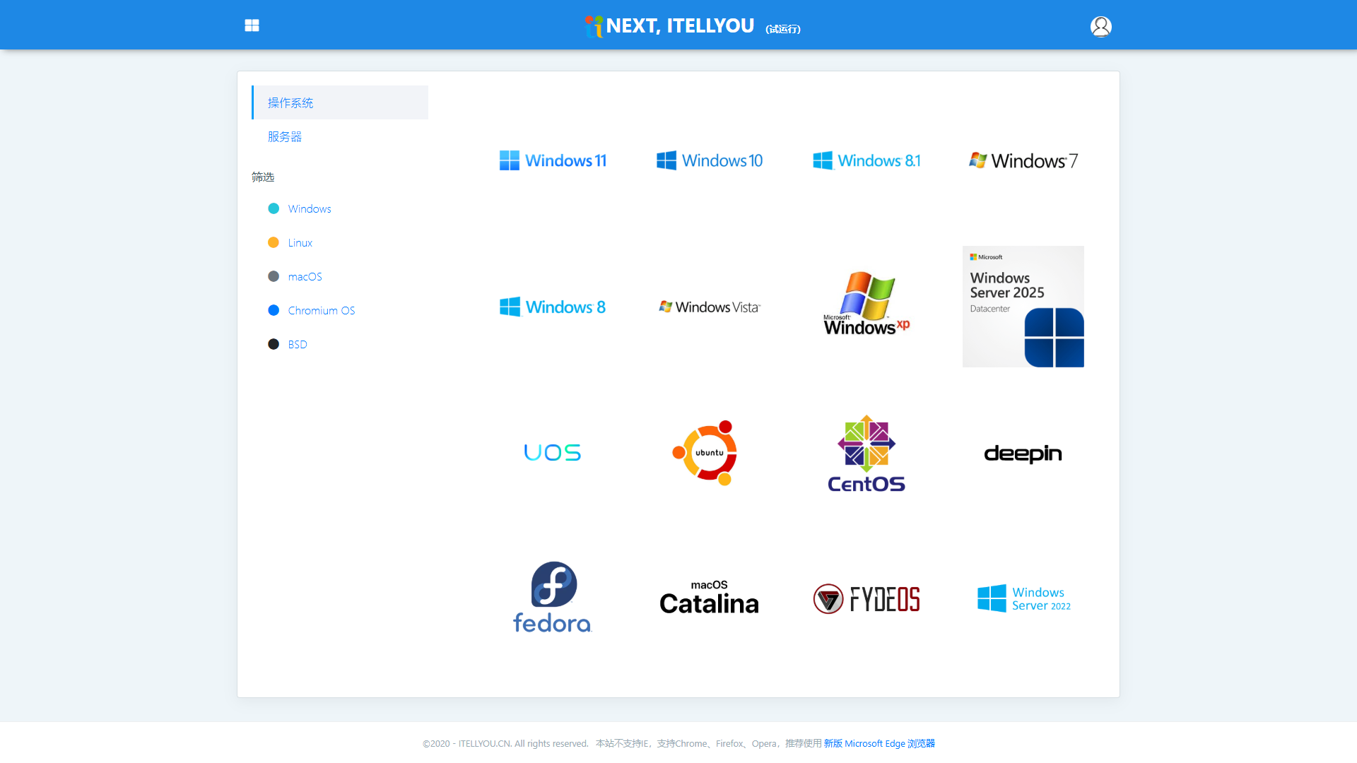Go to NEXT, ITELLYOU home logo

670,26
